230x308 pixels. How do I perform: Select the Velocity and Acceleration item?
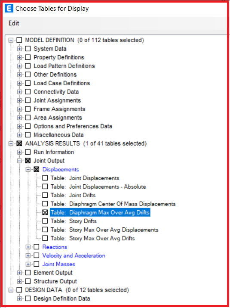74,255
